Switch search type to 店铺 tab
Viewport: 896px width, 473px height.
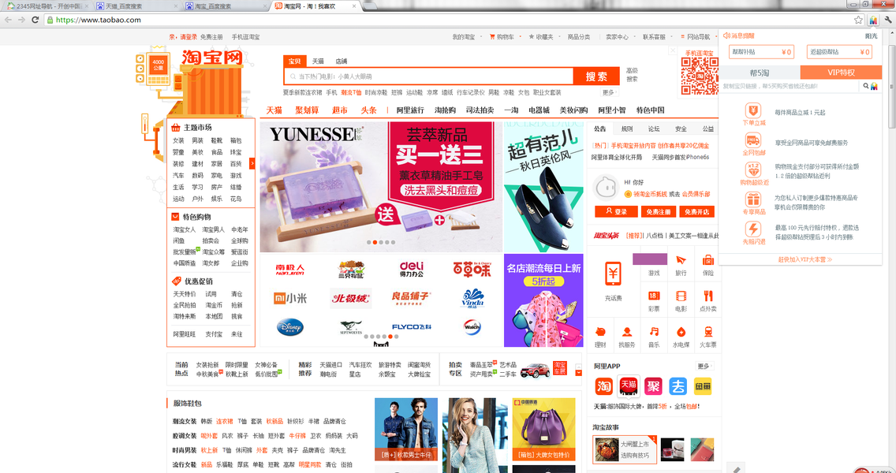[x=342, y=61]
